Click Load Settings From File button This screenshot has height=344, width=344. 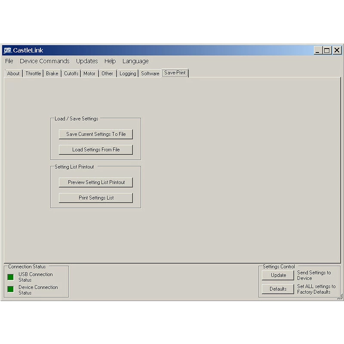(x=96, y=150)
